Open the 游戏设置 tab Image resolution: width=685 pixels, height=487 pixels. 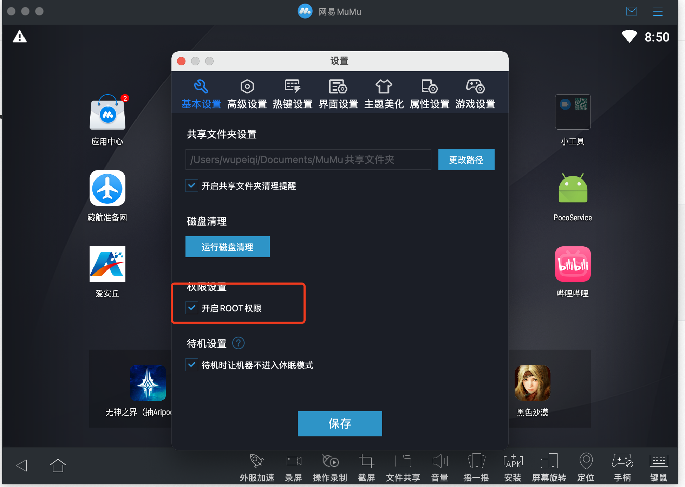tap(475, 94)
